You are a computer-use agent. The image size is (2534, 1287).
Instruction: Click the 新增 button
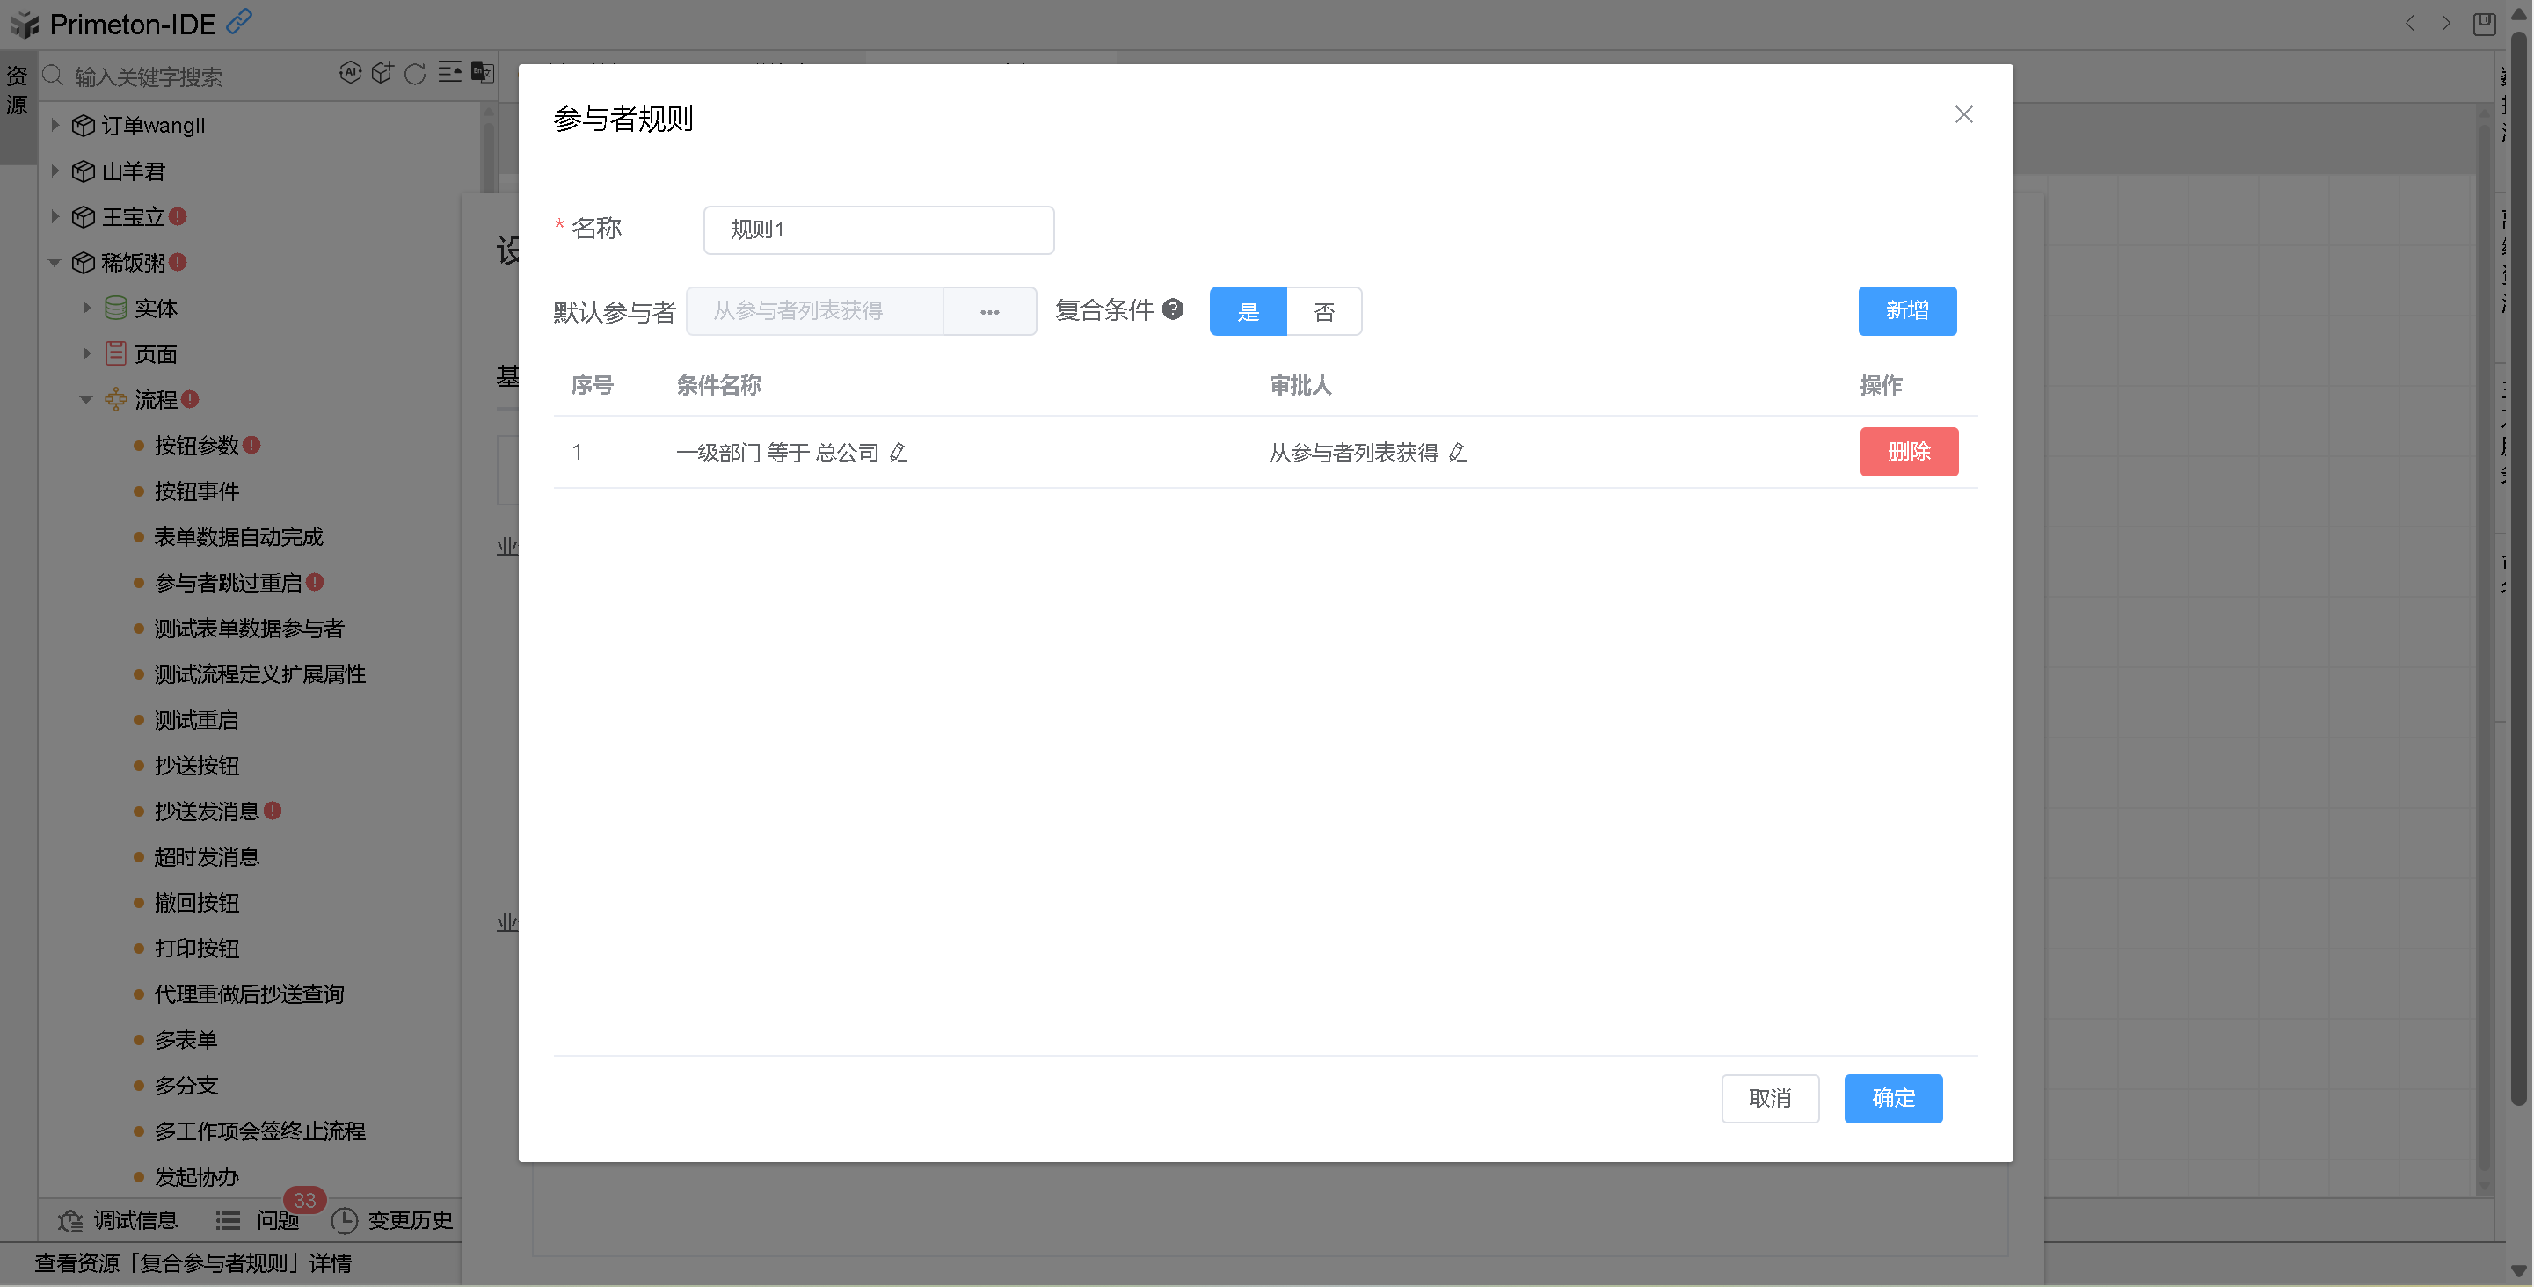1906,310
